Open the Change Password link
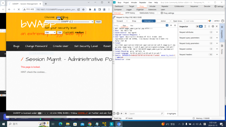Image resolution: width=226 pixels, height=127 pixels. [x=36, y=46]
